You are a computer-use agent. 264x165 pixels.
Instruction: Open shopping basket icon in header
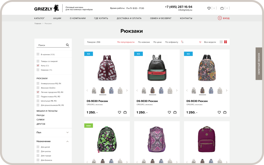(x=222, y=8)
